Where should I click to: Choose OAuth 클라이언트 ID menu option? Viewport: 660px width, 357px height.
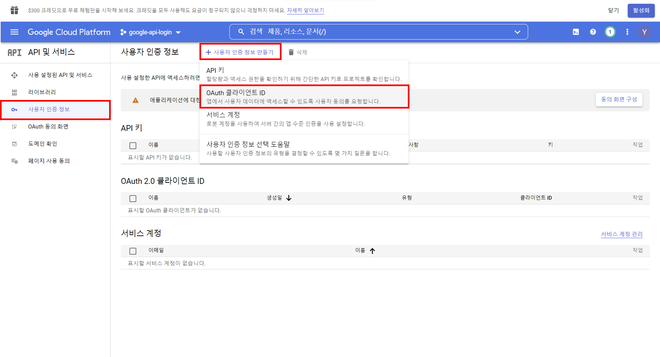pos(304,96)
